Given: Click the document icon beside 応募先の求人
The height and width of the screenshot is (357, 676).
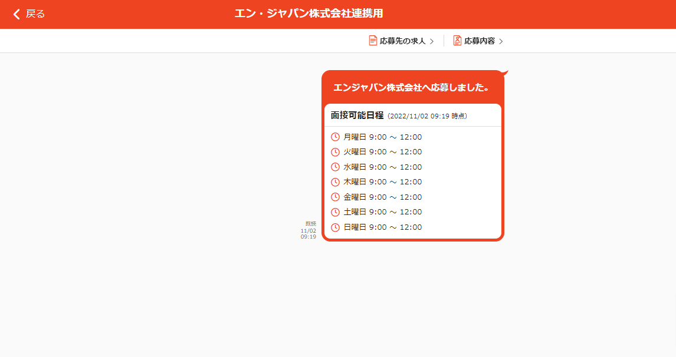Looking at the screenshot, I should coord(373,41).
